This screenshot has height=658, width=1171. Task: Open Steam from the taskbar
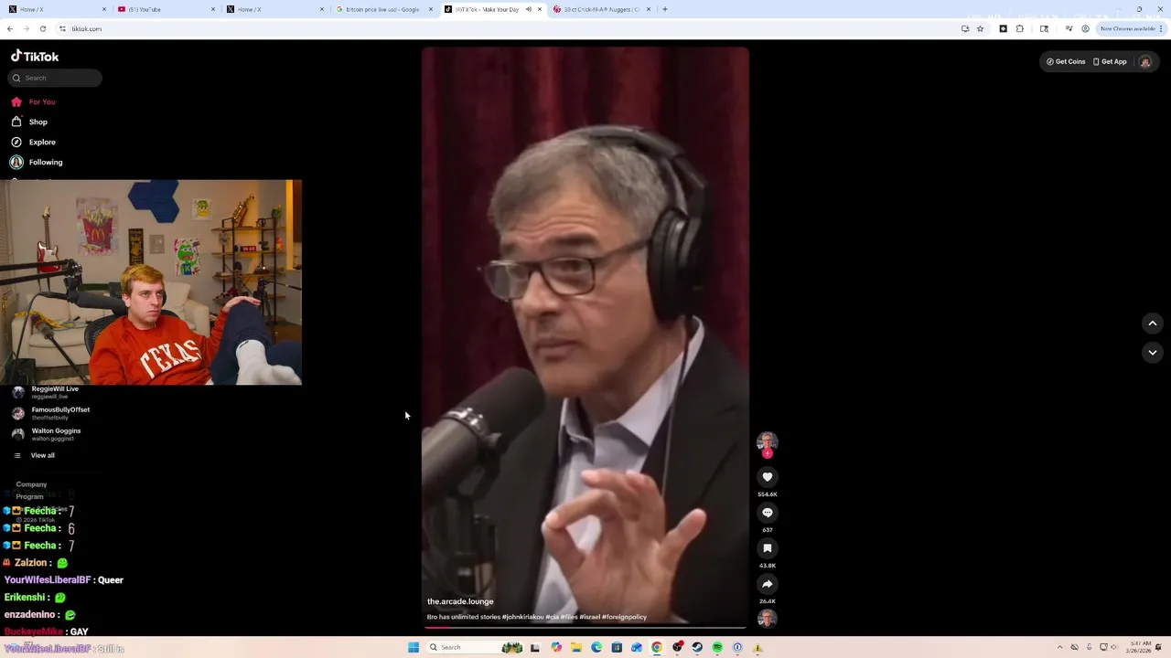pos(697,647)
